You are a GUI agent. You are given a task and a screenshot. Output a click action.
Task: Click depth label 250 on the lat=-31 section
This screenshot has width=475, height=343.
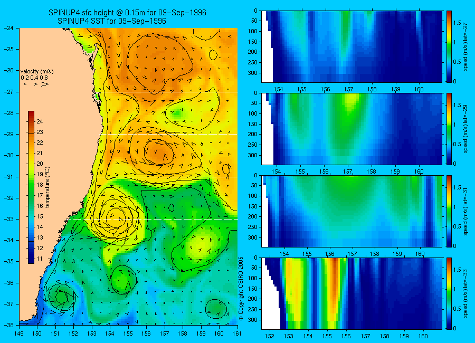(x=252, y=227)
